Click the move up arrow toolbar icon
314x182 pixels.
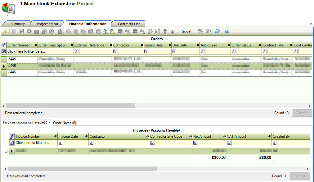coord(165,31)
